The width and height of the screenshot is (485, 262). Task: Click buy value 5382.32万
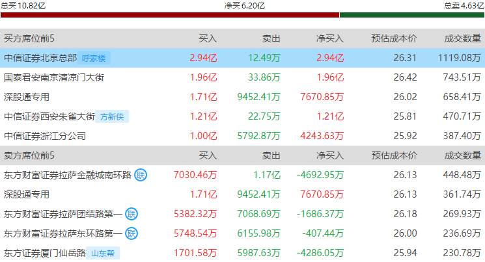click(x=195, y=214)
